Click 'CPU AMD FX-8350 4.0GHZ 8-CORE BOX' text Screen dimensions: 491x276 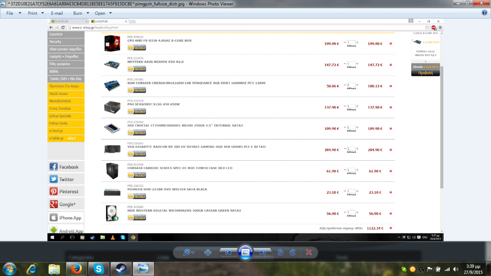pos(160,40)
